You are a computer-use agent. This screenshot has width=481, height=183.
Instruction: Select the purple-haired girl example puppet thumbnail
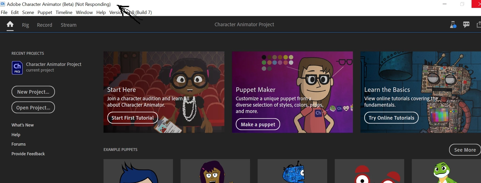pos(215,171)
